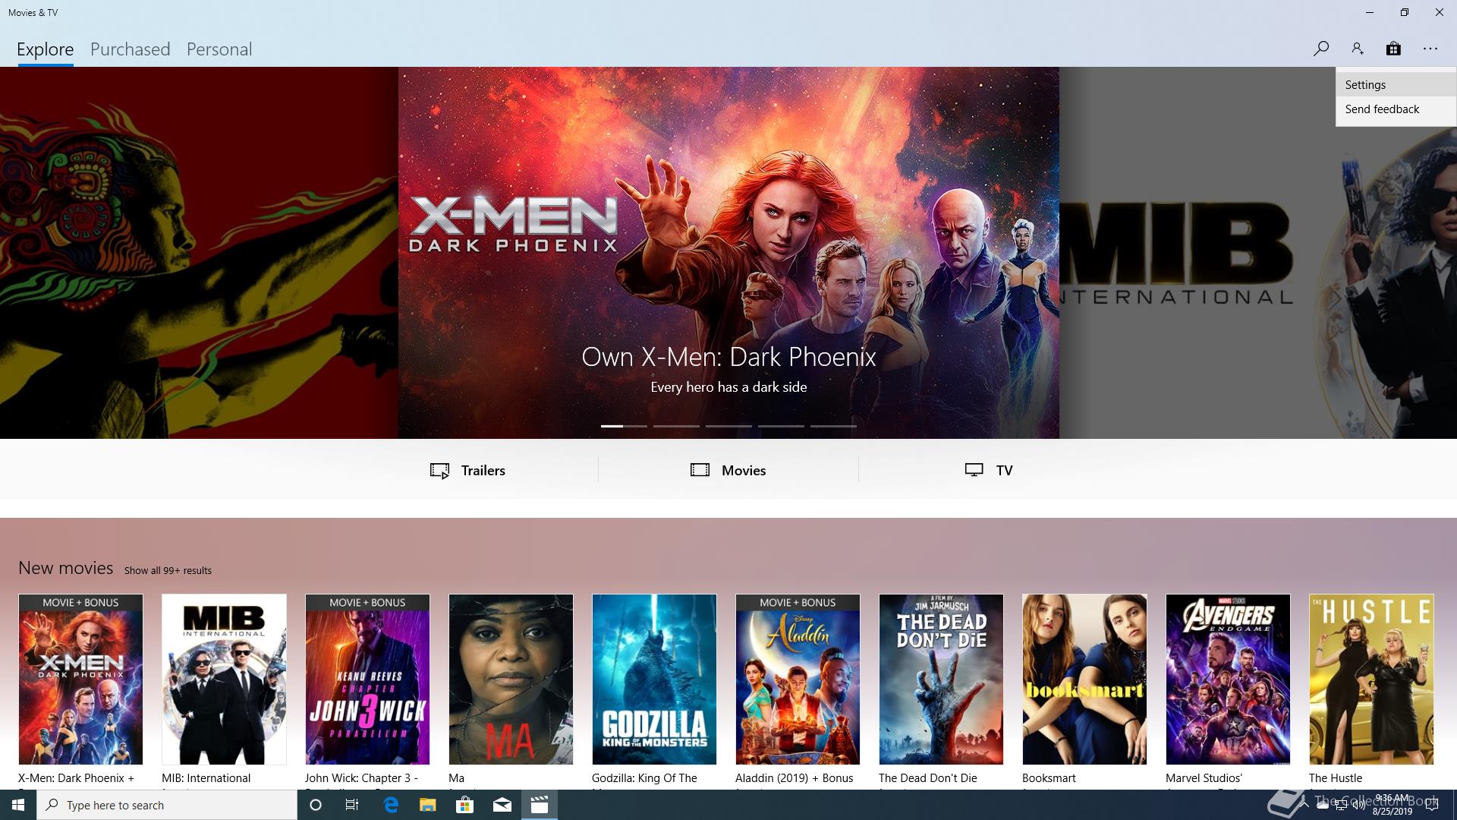1457x820 pixels.
Task: Open X-Men: Dark Phoenix movie poster
Action: 80,679
